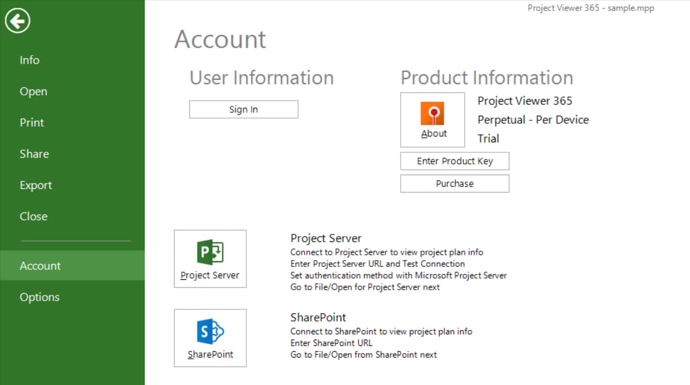
Task: Click the SharePoint heading text
Action: 318,318
